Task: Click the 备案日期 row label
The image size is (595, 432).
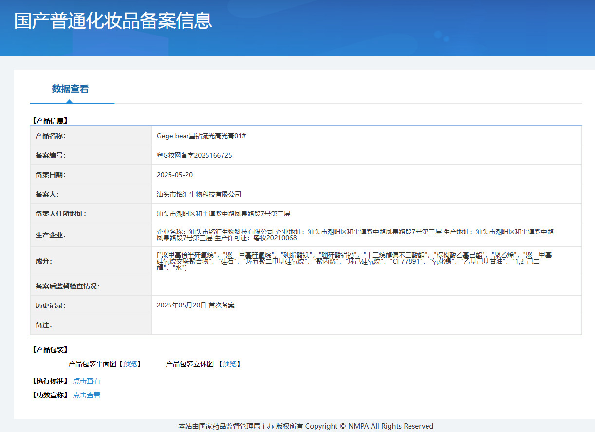Action: [x=51, y=175]
